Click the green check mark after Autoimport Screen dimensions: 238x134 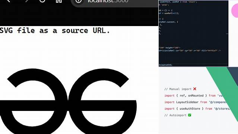pos(190,115)
